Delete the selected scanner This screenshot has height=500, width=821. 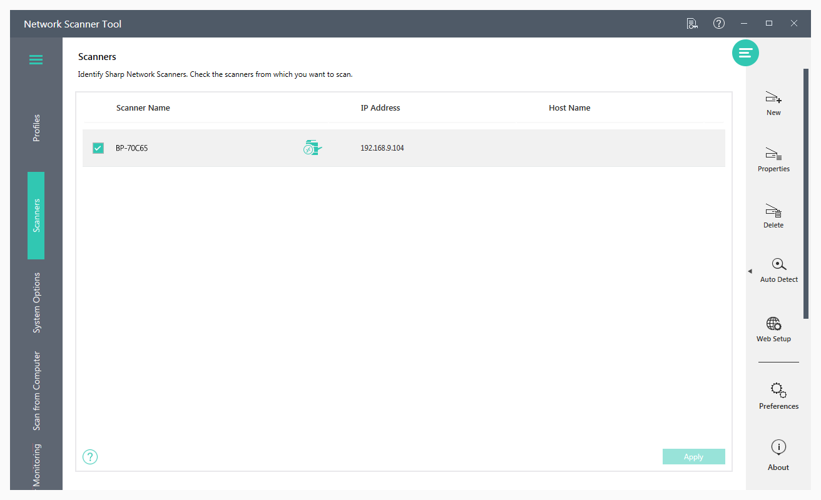pos(773,216)
